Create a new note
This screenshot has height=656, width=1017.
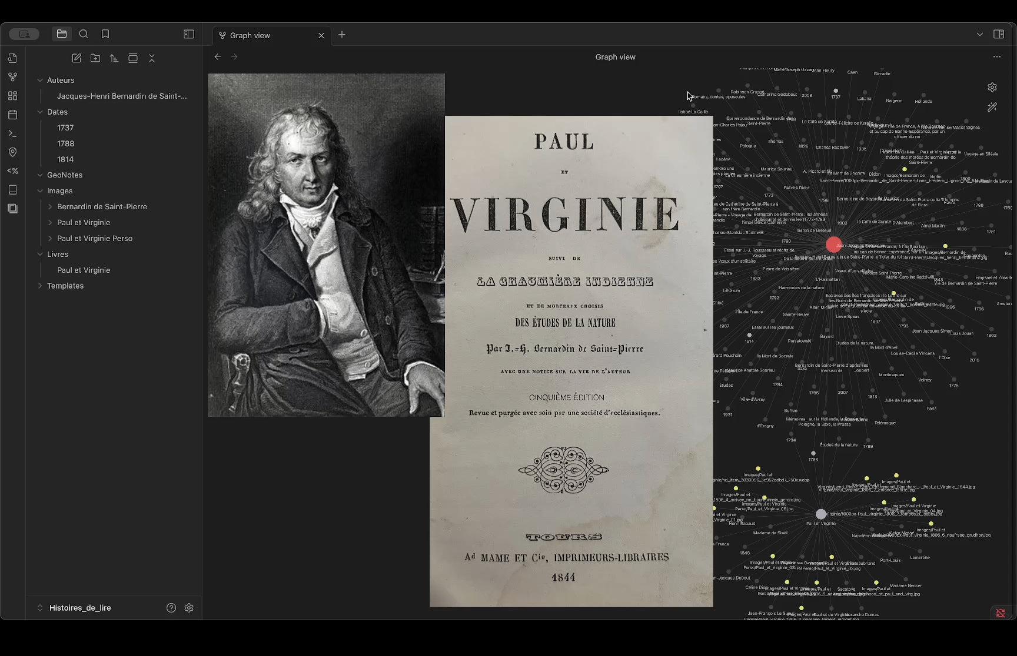[77, 58]
